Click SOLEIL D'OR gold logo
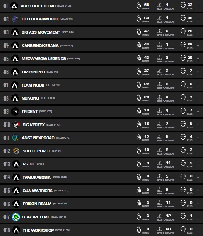The width and height of the screenshot is (203, 236). tap(16, 151)
